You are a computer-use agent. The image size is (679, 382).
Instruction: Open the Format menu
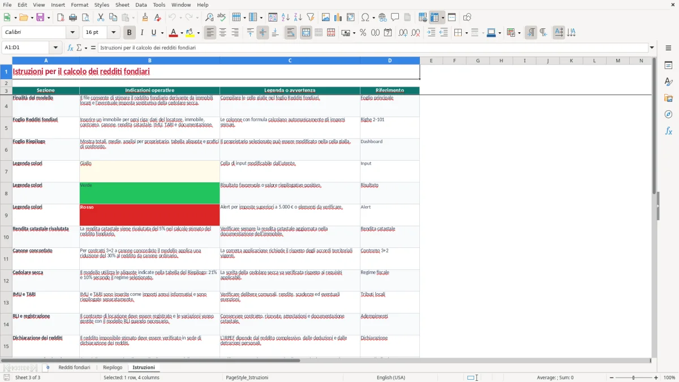pos(79,5)
